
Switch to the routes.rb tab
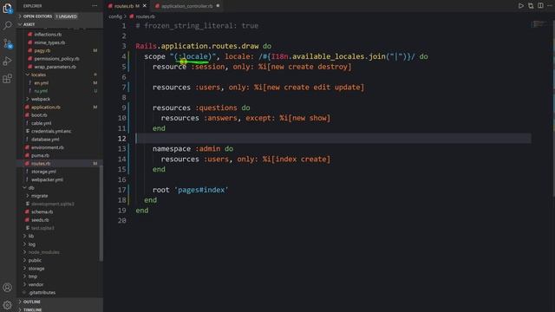point(127,6)
